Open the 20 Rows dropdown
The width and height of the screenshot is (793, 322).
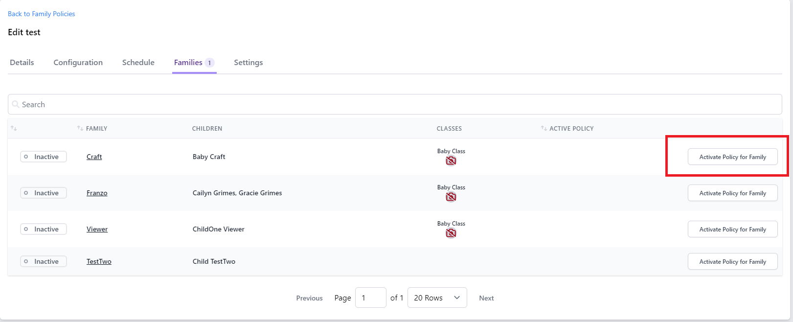click(437, 298)
